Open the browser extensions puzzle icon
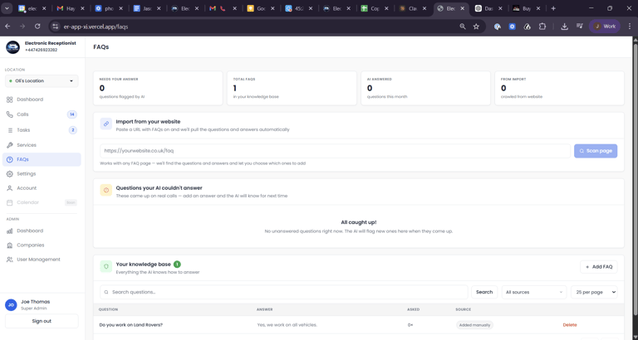Screen dimensions: 638x340 click(542, 27)
